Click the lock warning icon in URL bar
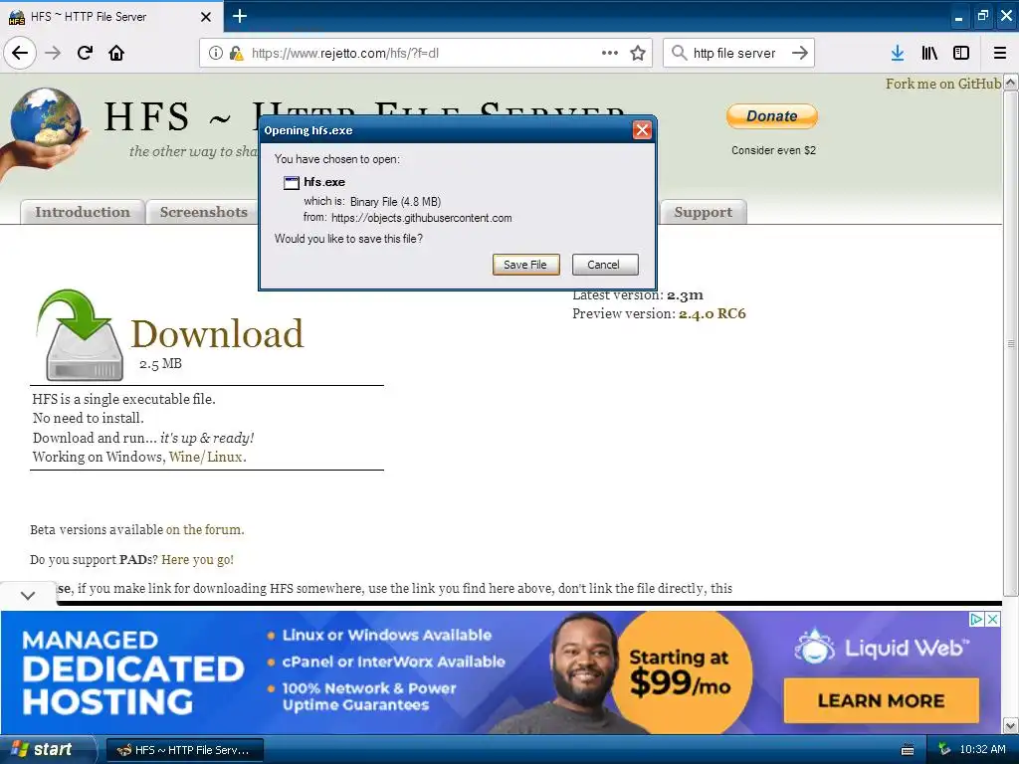Viewport: 1019px width, 764px height. click(x=236, y=54)
